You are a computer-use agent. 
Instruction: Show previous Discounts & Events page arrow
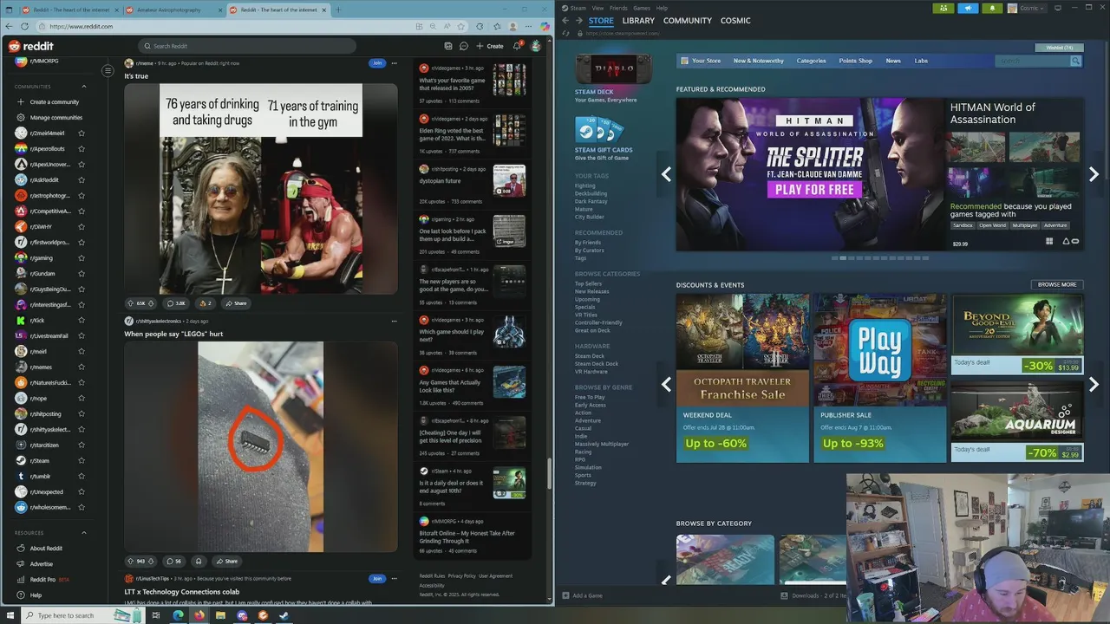coord(666,384)
